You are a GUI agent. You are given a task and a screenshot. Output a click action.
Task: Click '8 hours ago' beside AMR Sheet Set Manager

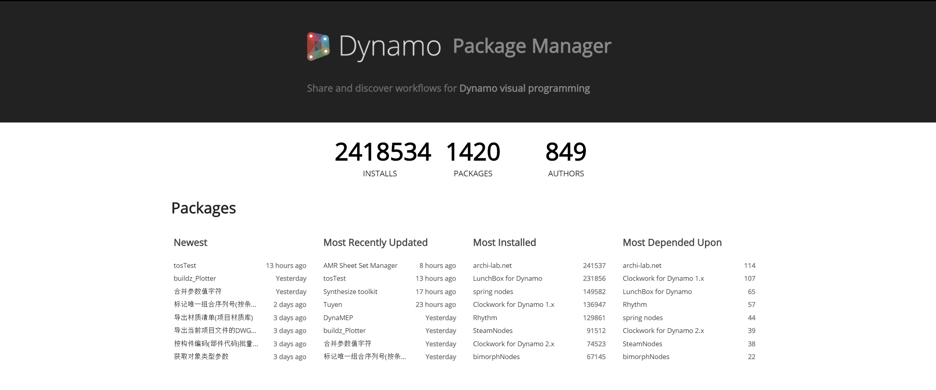coord(437,265)
